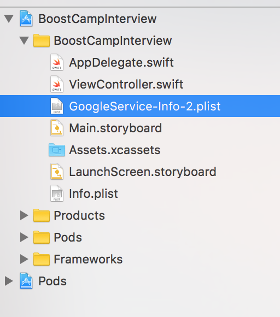The height and width of the screenshot is (317, 280).
Task: Click the Main.storyboard file icon
Action: point(57,128)
